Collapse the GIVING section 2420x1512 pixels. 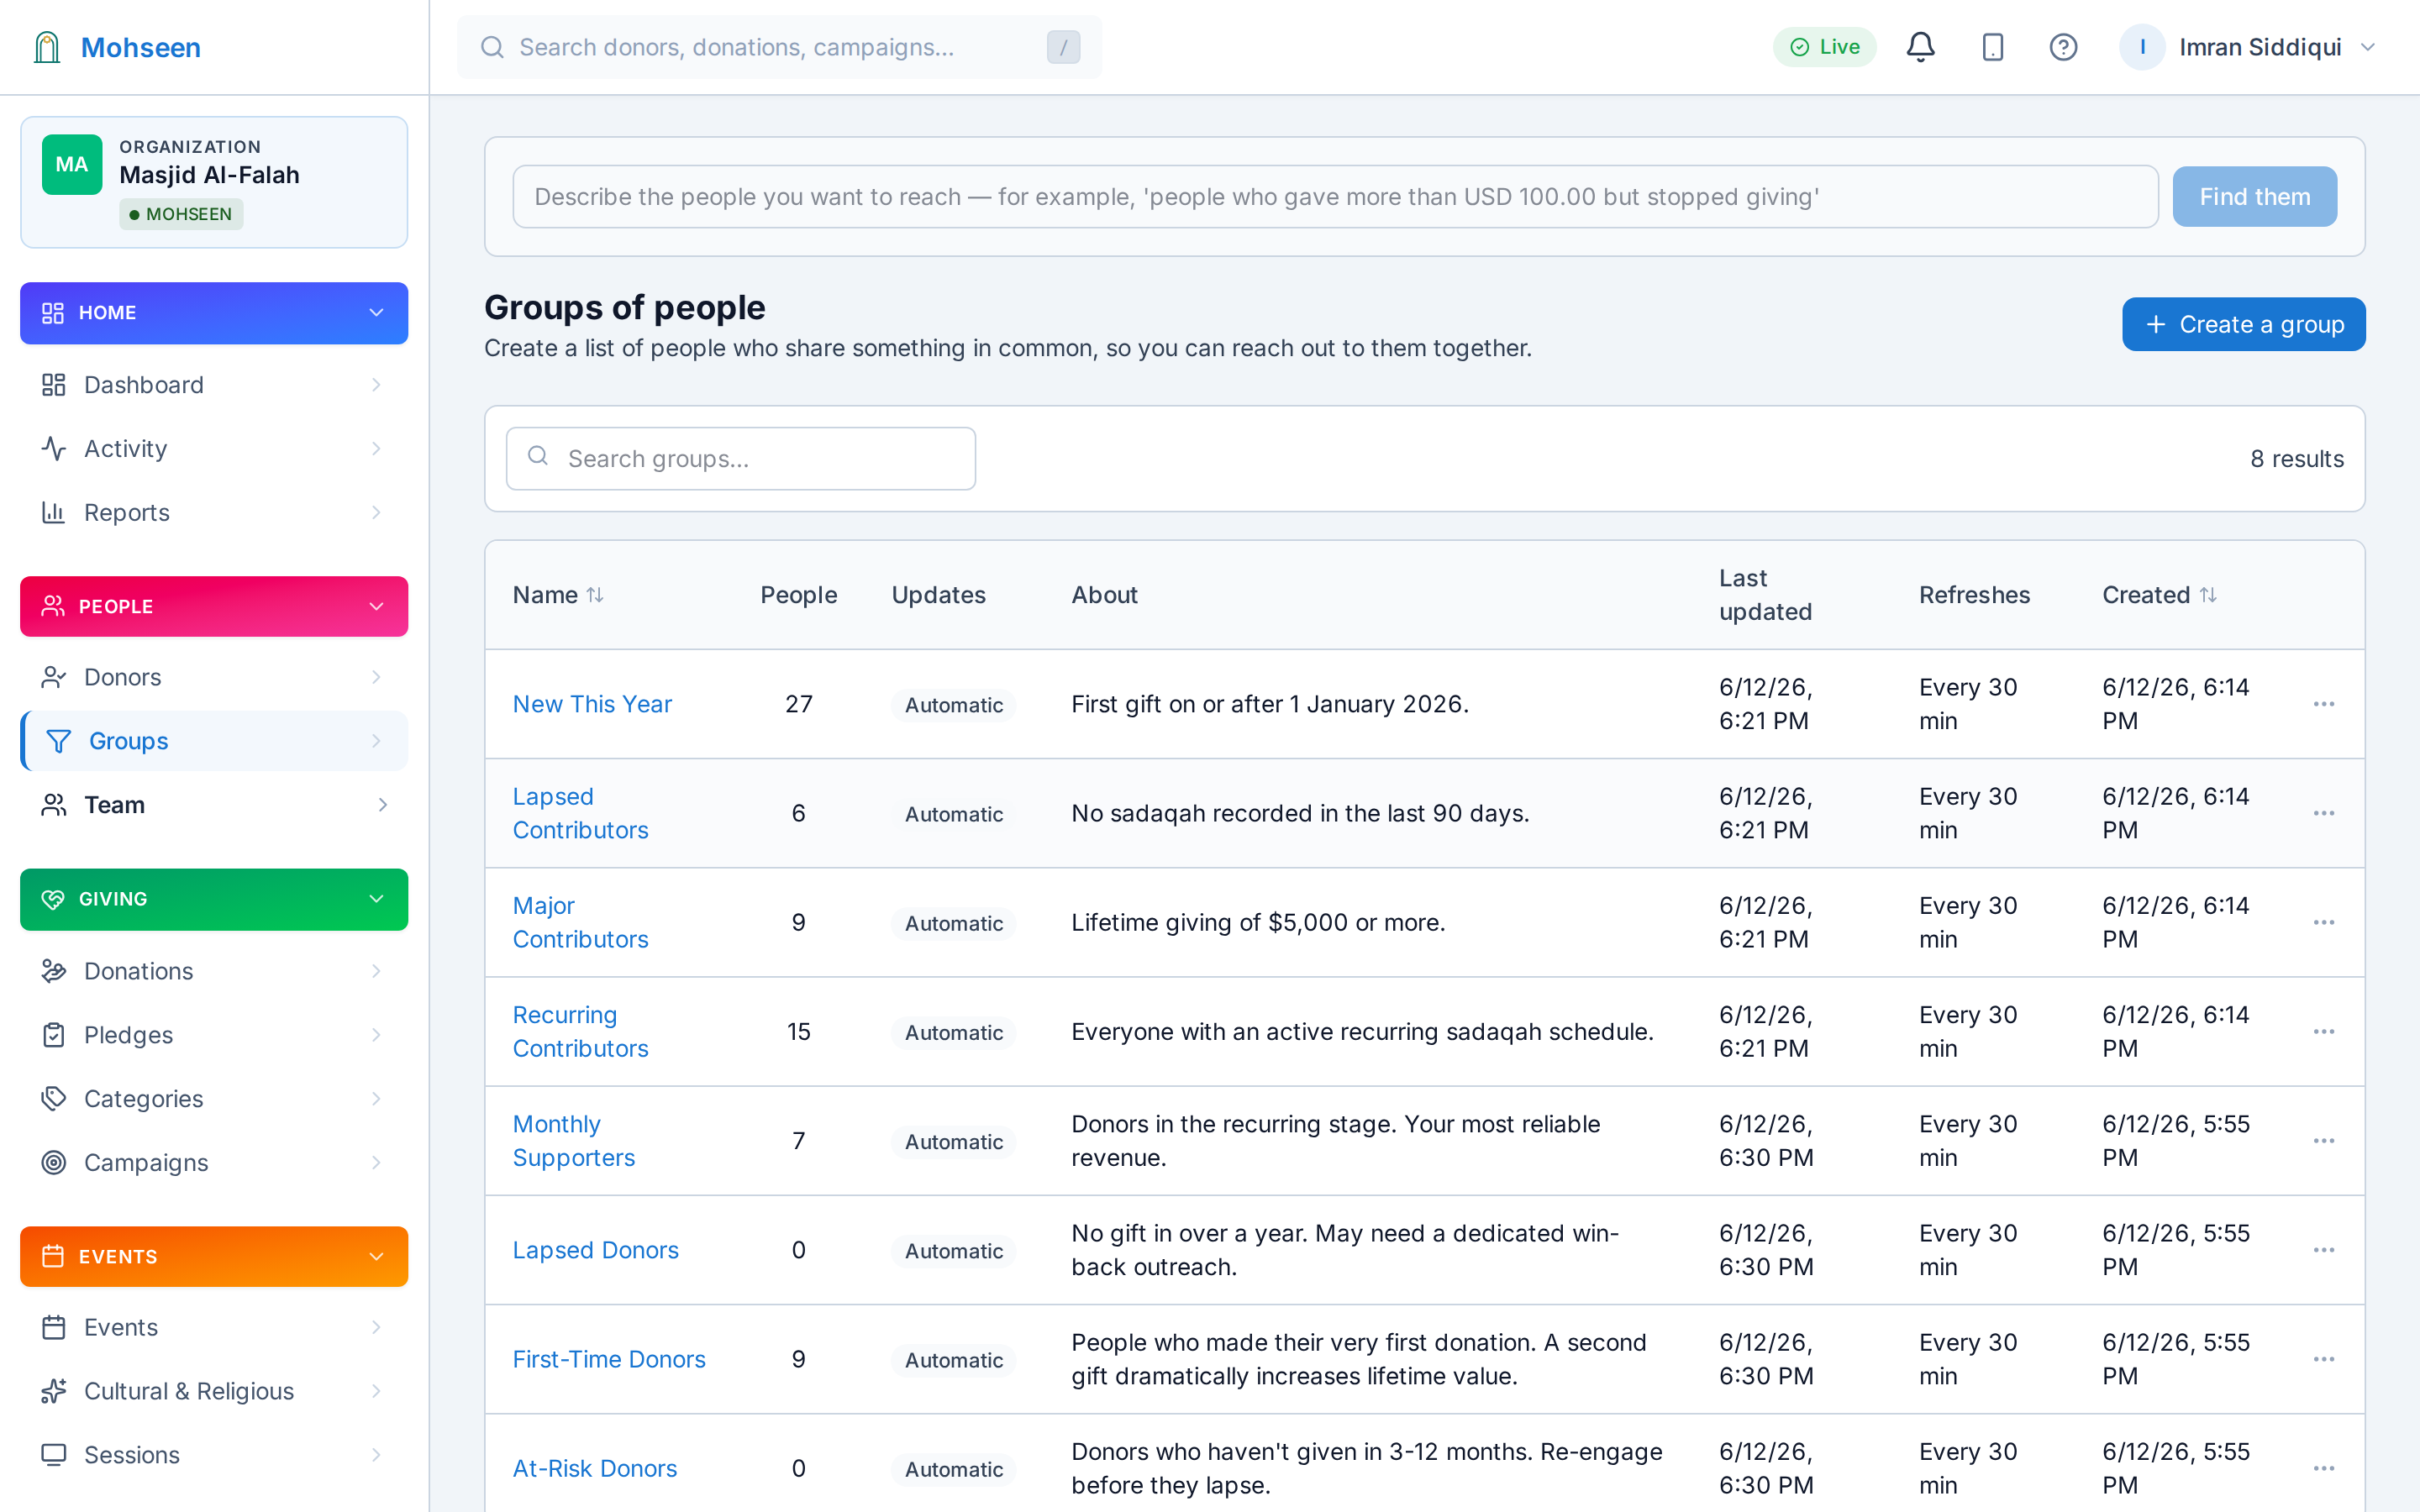(376, 899)
